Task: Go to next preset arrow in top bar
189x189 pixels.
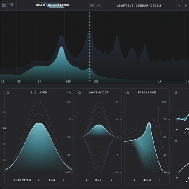Action: pos(186,5)
